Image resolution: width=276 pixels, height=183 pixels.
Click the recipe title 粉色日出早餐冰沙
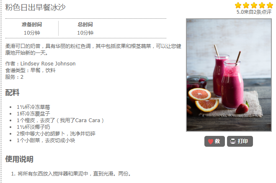35,8
